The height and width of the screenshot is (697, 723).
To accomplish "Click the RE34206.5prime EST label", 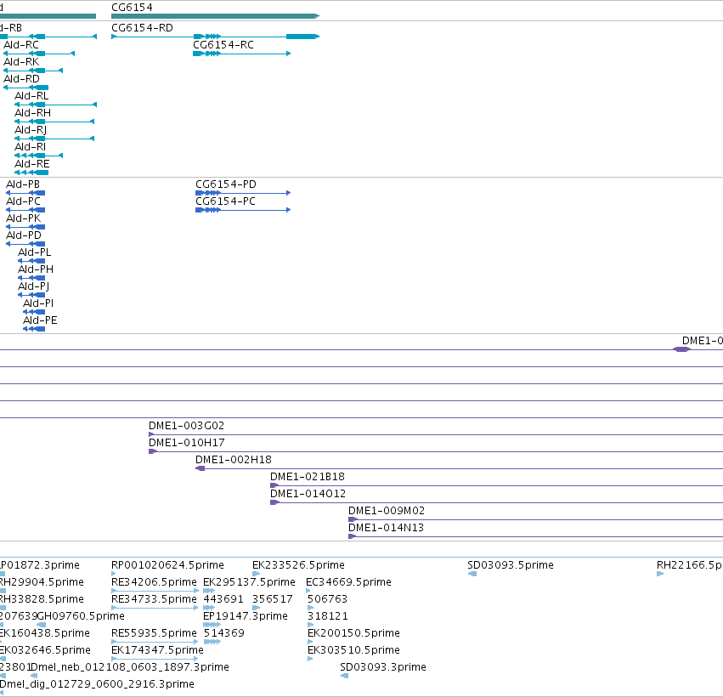I will (154, 582).
